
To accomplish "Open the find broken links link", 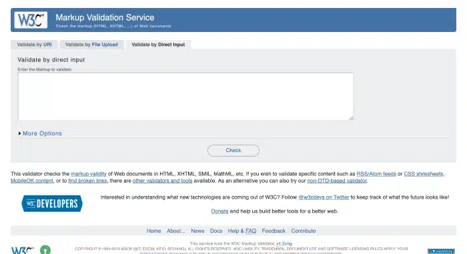I will tap(87, 181).
